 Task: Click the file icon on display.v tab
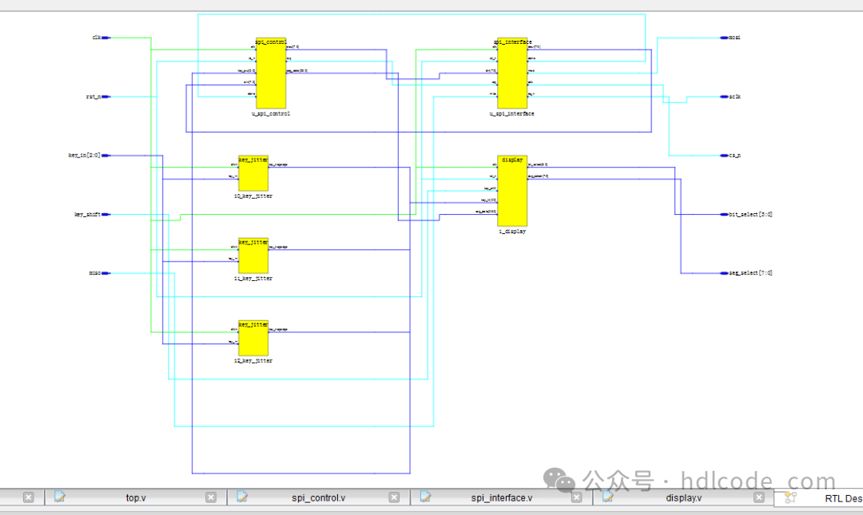coord(607,497)
